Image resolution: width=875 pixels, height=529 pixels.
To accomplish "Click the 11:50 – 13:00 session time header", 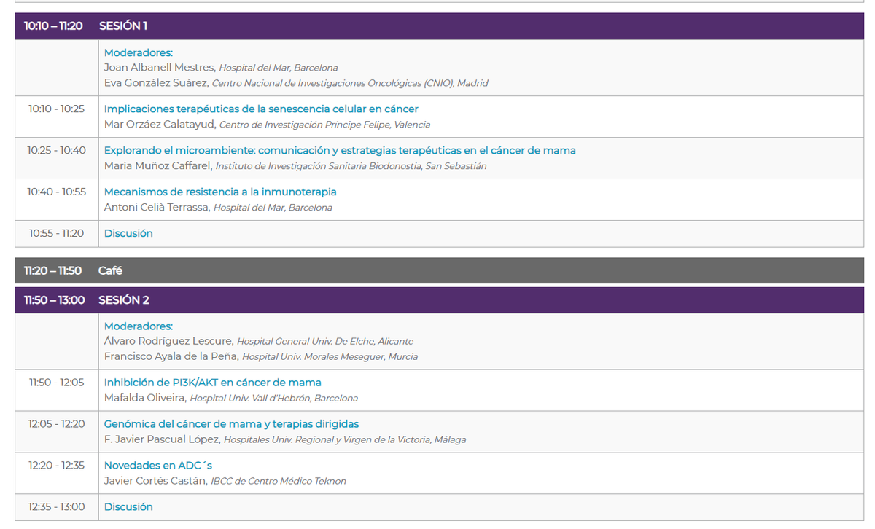I will (54, 300).
